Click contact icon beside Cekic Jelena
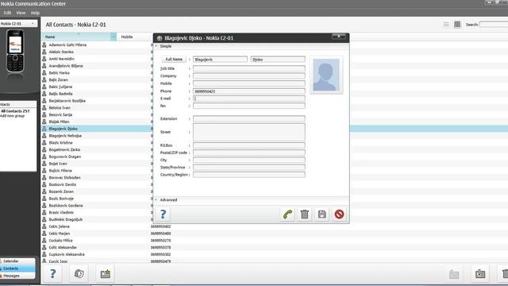The height and width of the screenshot is (286, 508). point(44,226)
